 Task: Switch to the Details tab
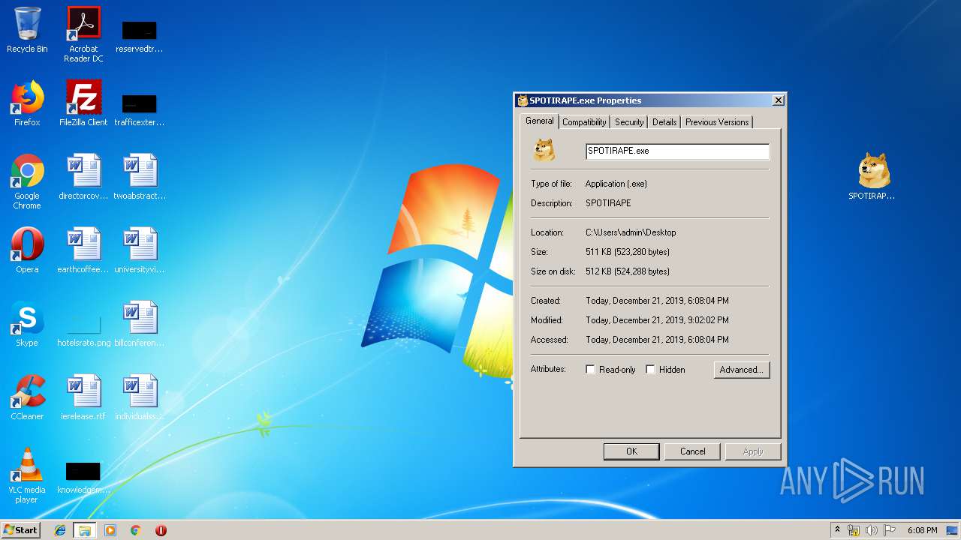pyautogui.click(x=664, y=122)
